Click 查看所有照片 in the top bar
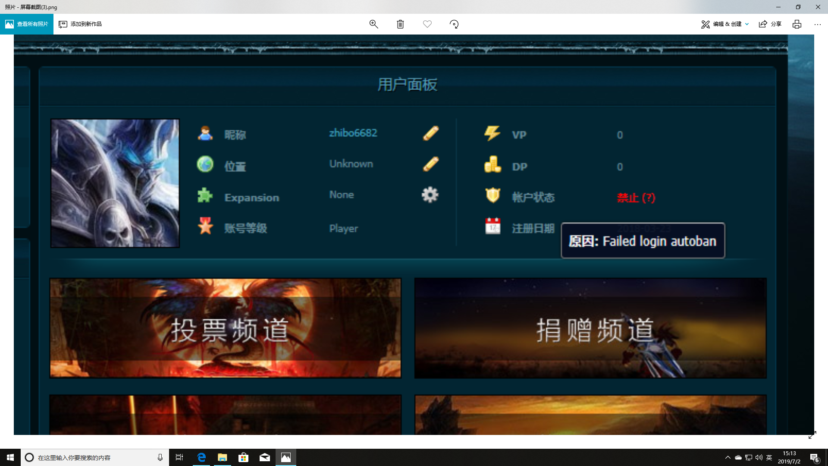Screen dimensions: 828x466 pos(27,24)
